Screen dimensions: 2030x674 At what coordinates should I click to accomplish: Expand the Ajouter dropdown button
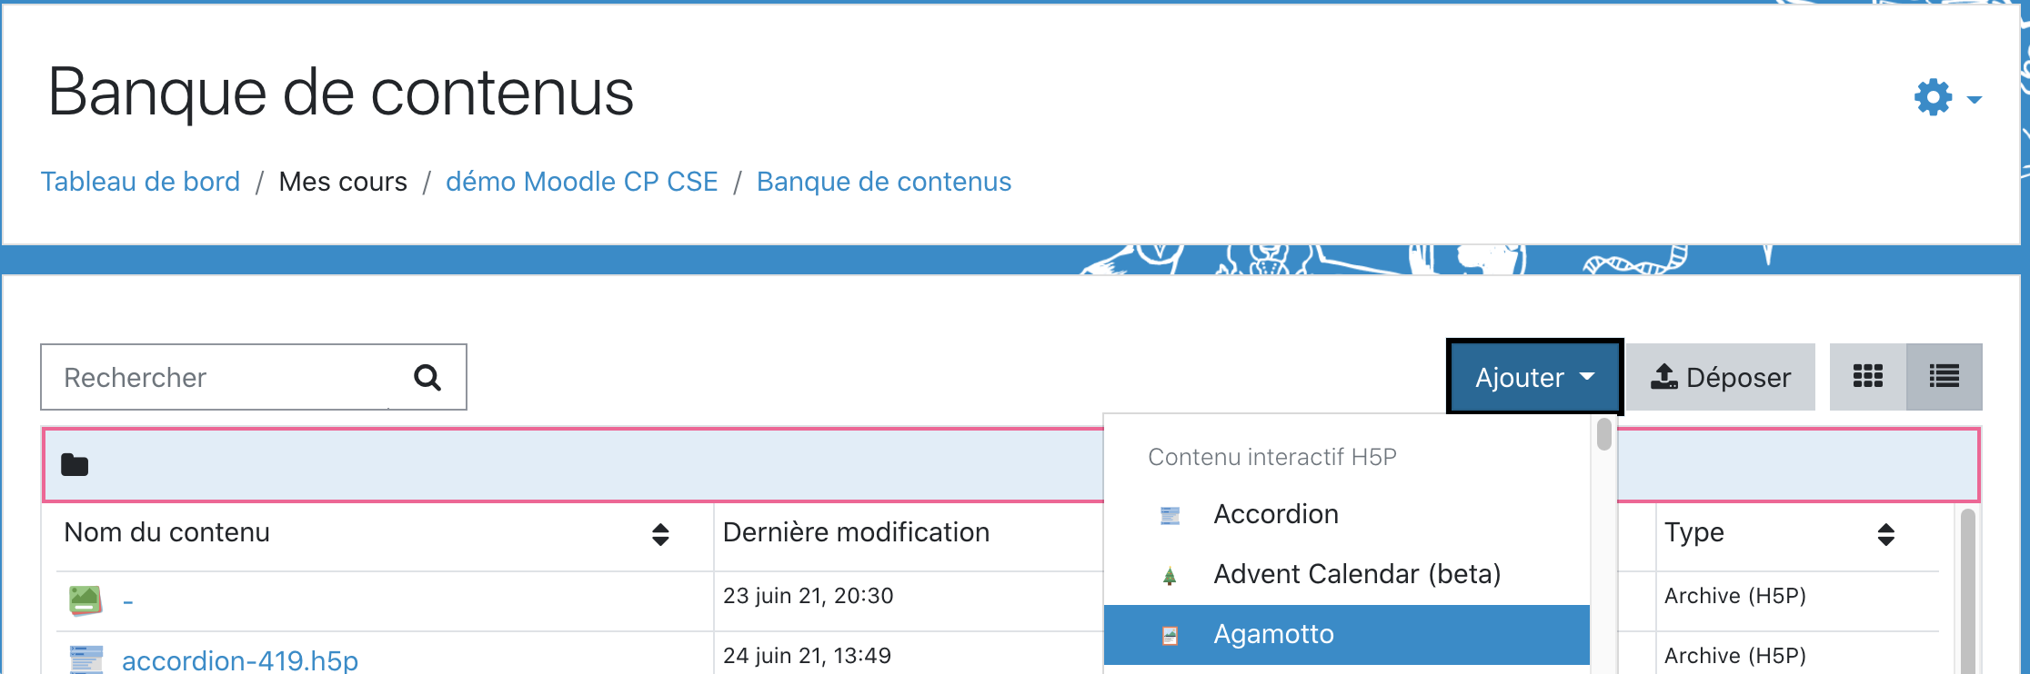pyautogui.click(x=1534, y=377)
